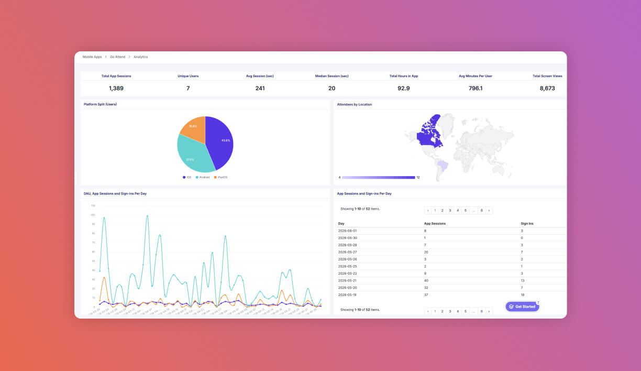Viewport: 641px width, 371px height.
Task: Click the Unique Users value 7
Action: coord(188,88)
